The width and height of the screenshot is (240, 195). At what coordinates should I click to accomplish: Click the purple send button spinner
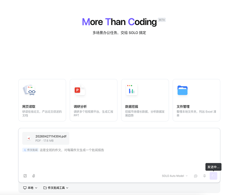click(214, 176)
